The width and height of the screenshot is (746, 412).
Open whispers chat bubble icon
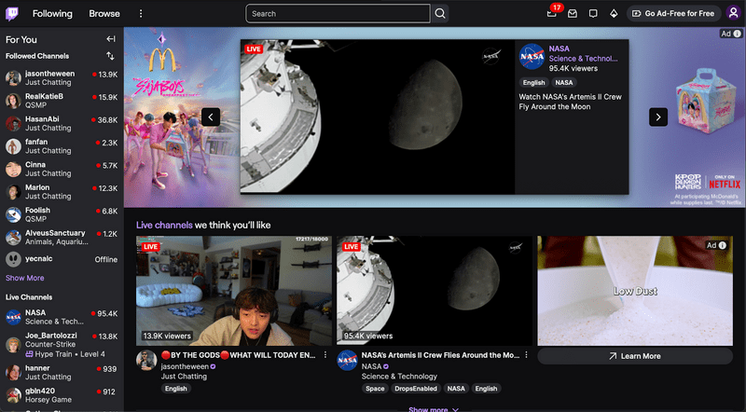tap(593, 14)
